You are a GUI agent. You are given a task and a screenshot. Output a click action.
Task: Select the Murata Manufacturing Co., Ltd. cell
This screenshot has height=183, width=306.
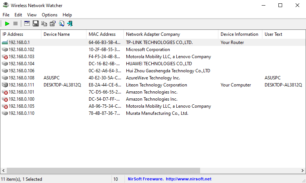point(157,113)
